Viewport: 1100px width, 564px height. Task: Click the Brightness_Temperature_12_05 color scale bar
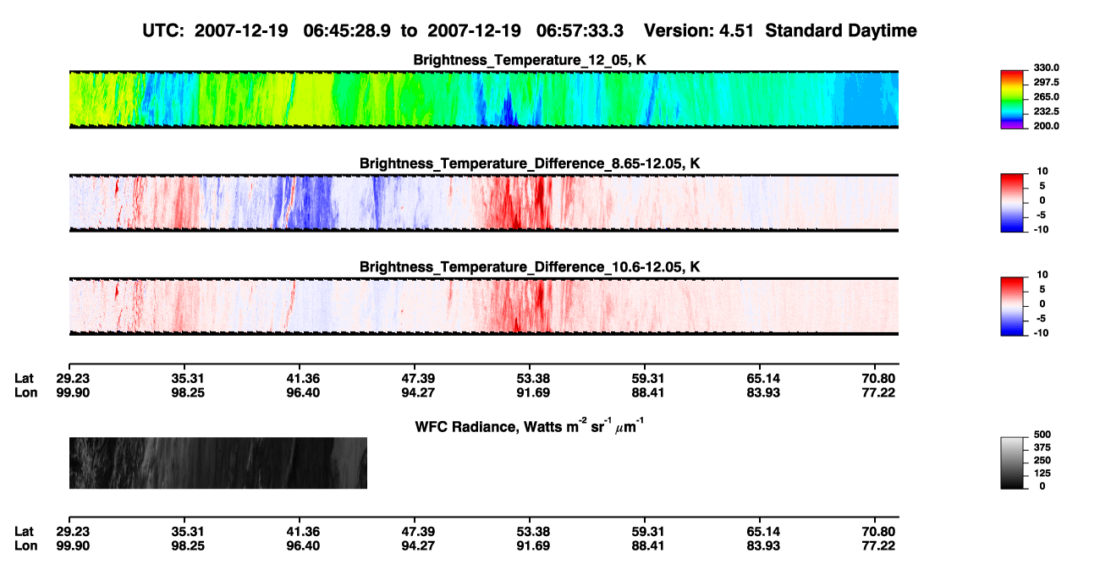pos(1014,100)
